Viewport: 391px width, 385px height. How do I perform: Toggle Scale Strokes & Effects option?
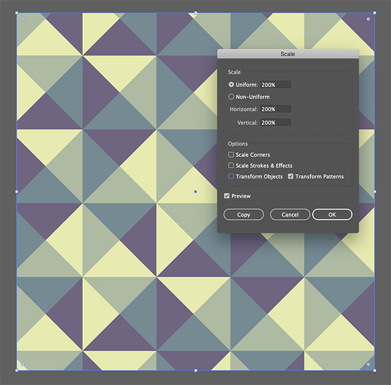[x=231, y=166]
